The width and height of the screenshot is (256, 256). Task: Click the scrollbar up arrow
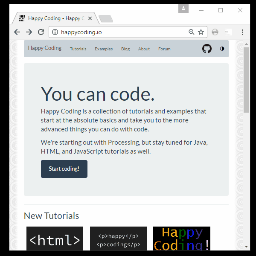pos(246,44)
